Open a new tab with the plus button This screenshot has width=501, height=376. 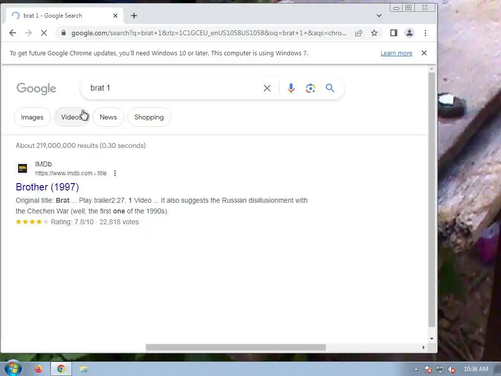(134, 16)
